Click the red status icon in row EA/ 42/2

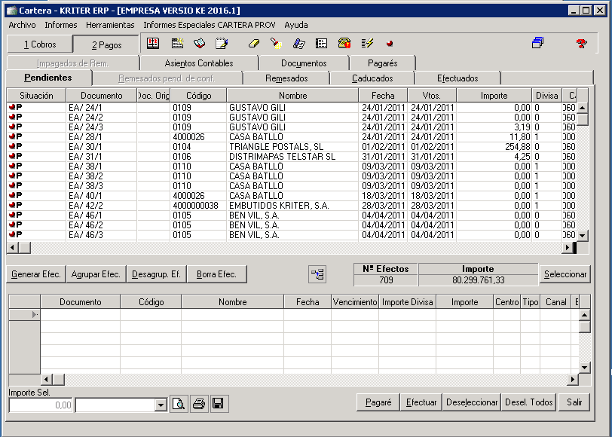click(12, 205)
